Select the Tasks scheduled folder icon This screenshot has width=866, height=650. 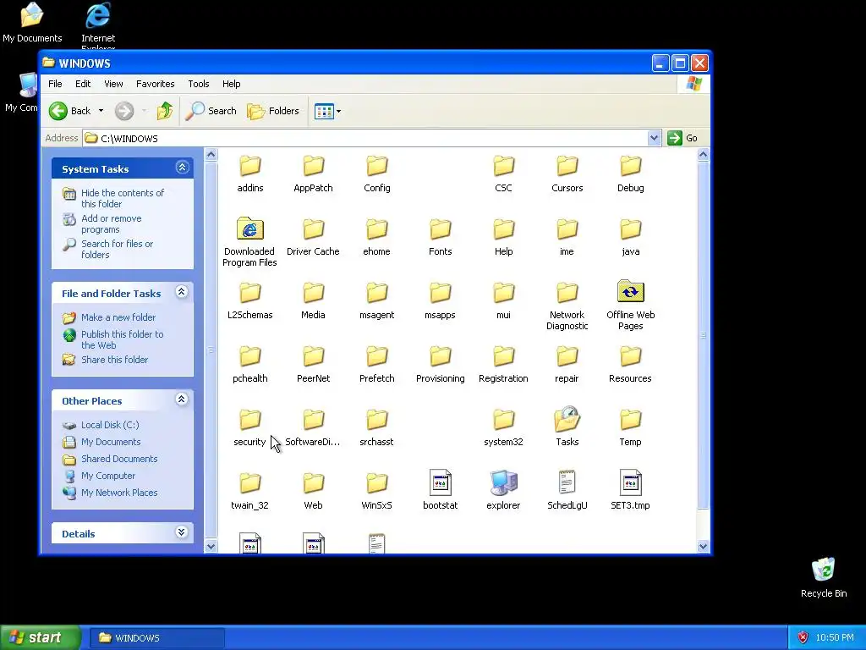[x=567, y=420]
